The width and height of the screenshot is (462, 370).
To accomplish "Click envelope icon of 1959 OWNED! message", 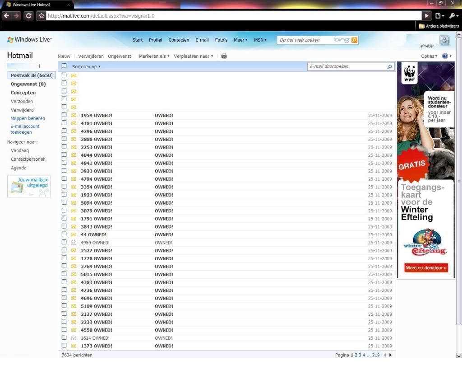I will tap(74, 115).
